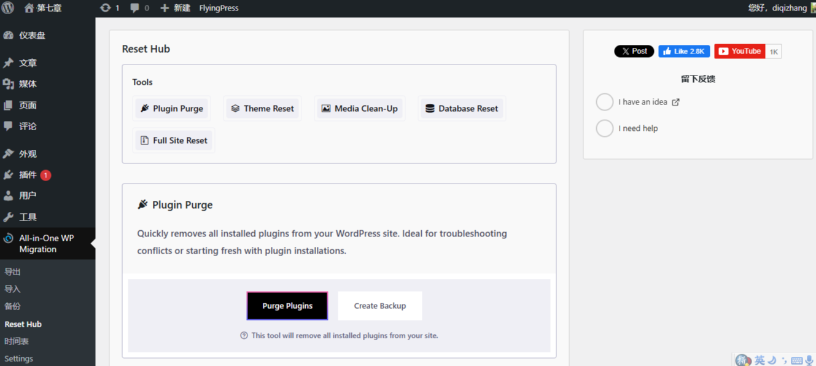Click the X Post share button
816x366 pixels.
click(x=634, y=52)
